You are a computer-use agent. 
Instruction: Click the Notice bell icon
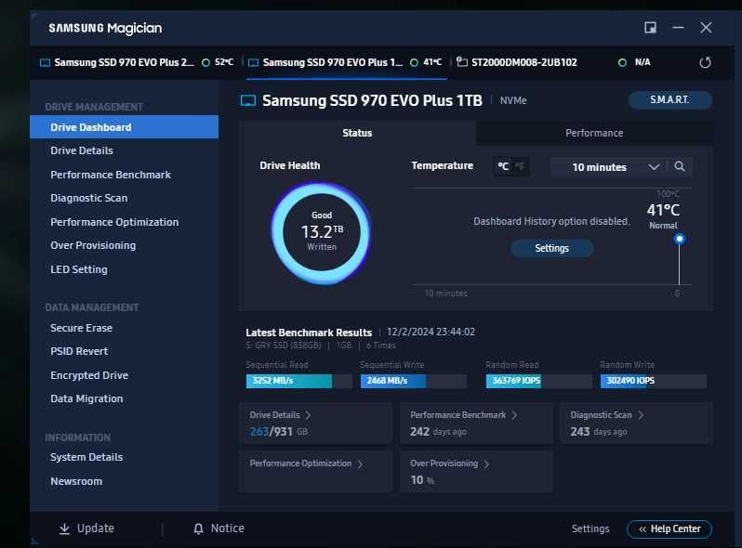pos(198,528)
